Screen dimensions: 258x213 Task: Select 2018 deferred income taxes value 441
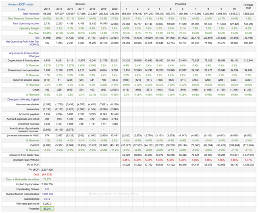coord(92,80)
